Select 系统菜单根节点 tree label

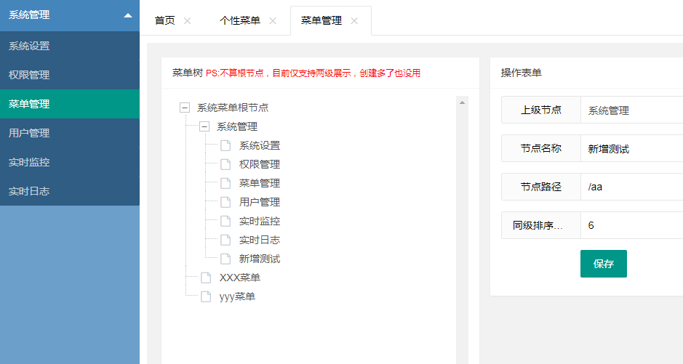233,108
